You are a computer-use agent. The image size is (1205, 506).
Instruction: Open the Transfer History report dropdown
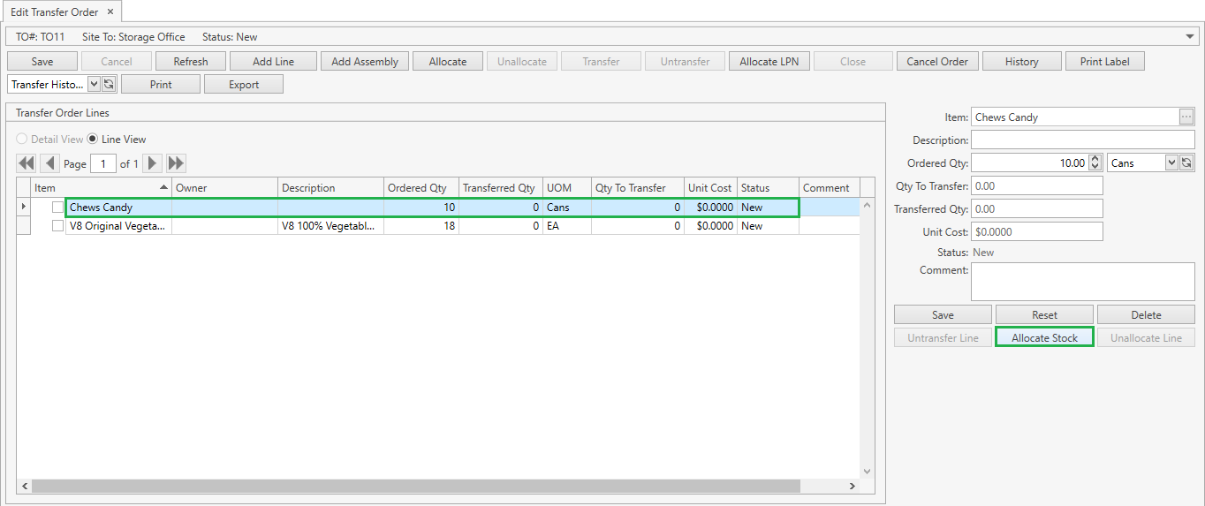point(94,85)
